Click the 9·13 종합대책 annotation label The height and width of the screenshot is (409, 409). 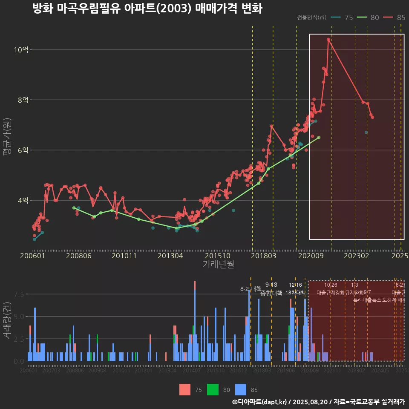(x=271, y=289)
